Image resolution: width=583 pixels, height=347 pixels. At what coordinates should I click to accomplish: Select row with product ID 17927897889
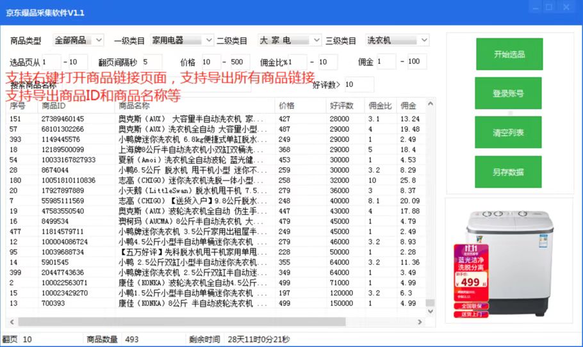[x=216, y=190]
